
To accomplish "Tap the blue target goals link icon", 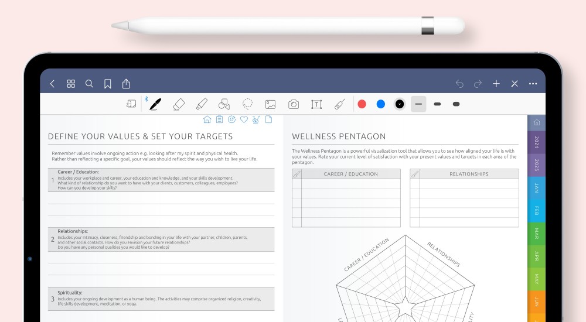I will point(231,119).
